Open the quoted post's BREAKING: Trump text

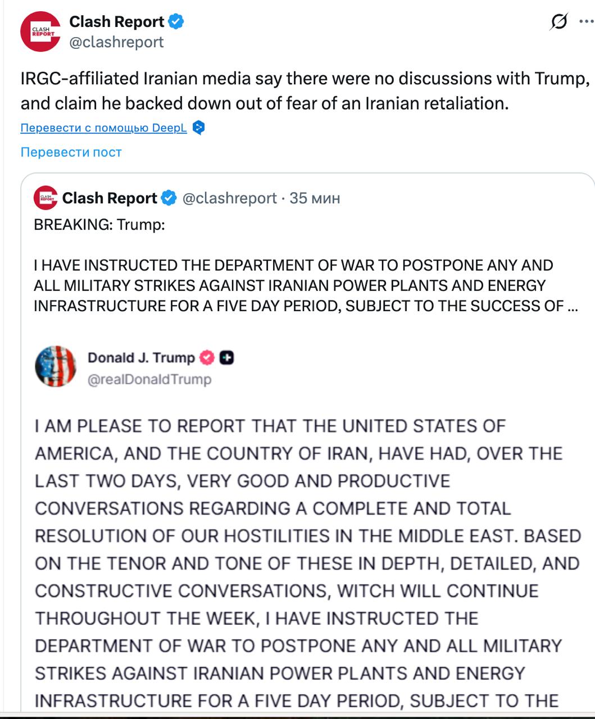(x=99, y=225)
